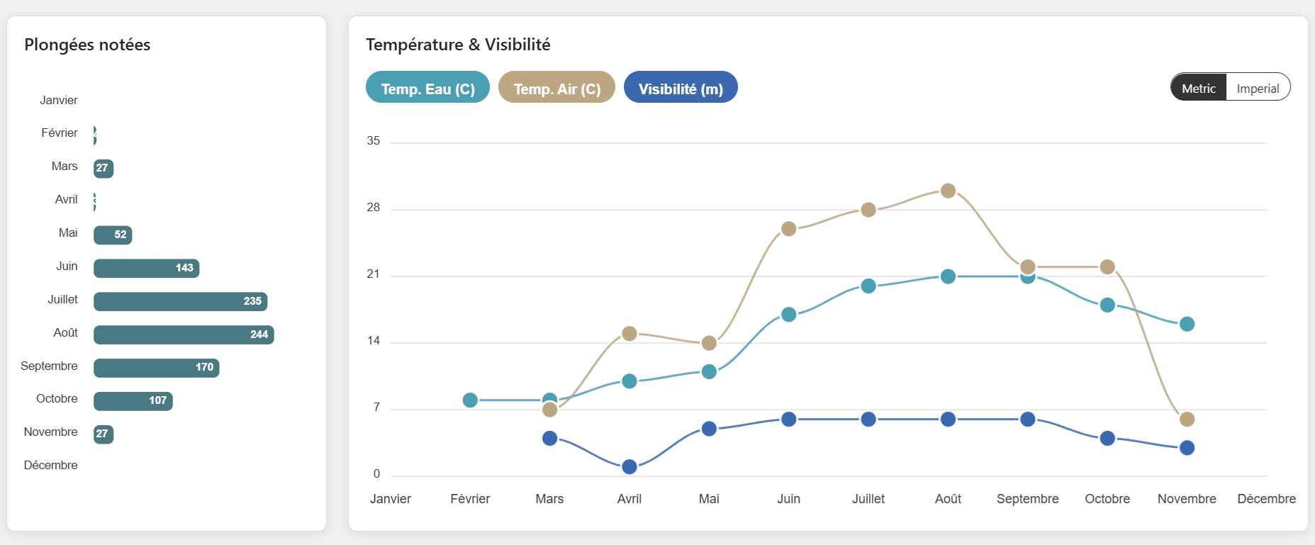The width and height of the screenshot is (1315, 545).
Task: Click the Novembre air temperature point
Action: (1187, 419)
